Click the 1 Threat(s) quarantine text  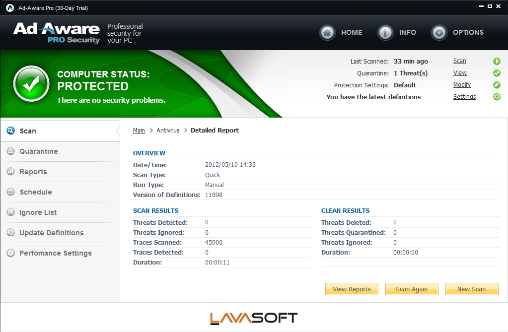(411, 73)
